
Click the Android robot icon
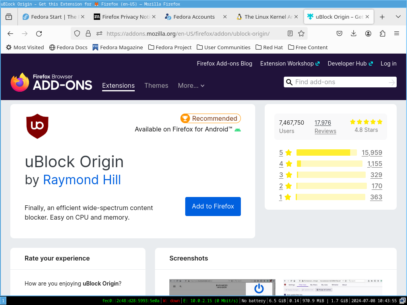[238, 130]
